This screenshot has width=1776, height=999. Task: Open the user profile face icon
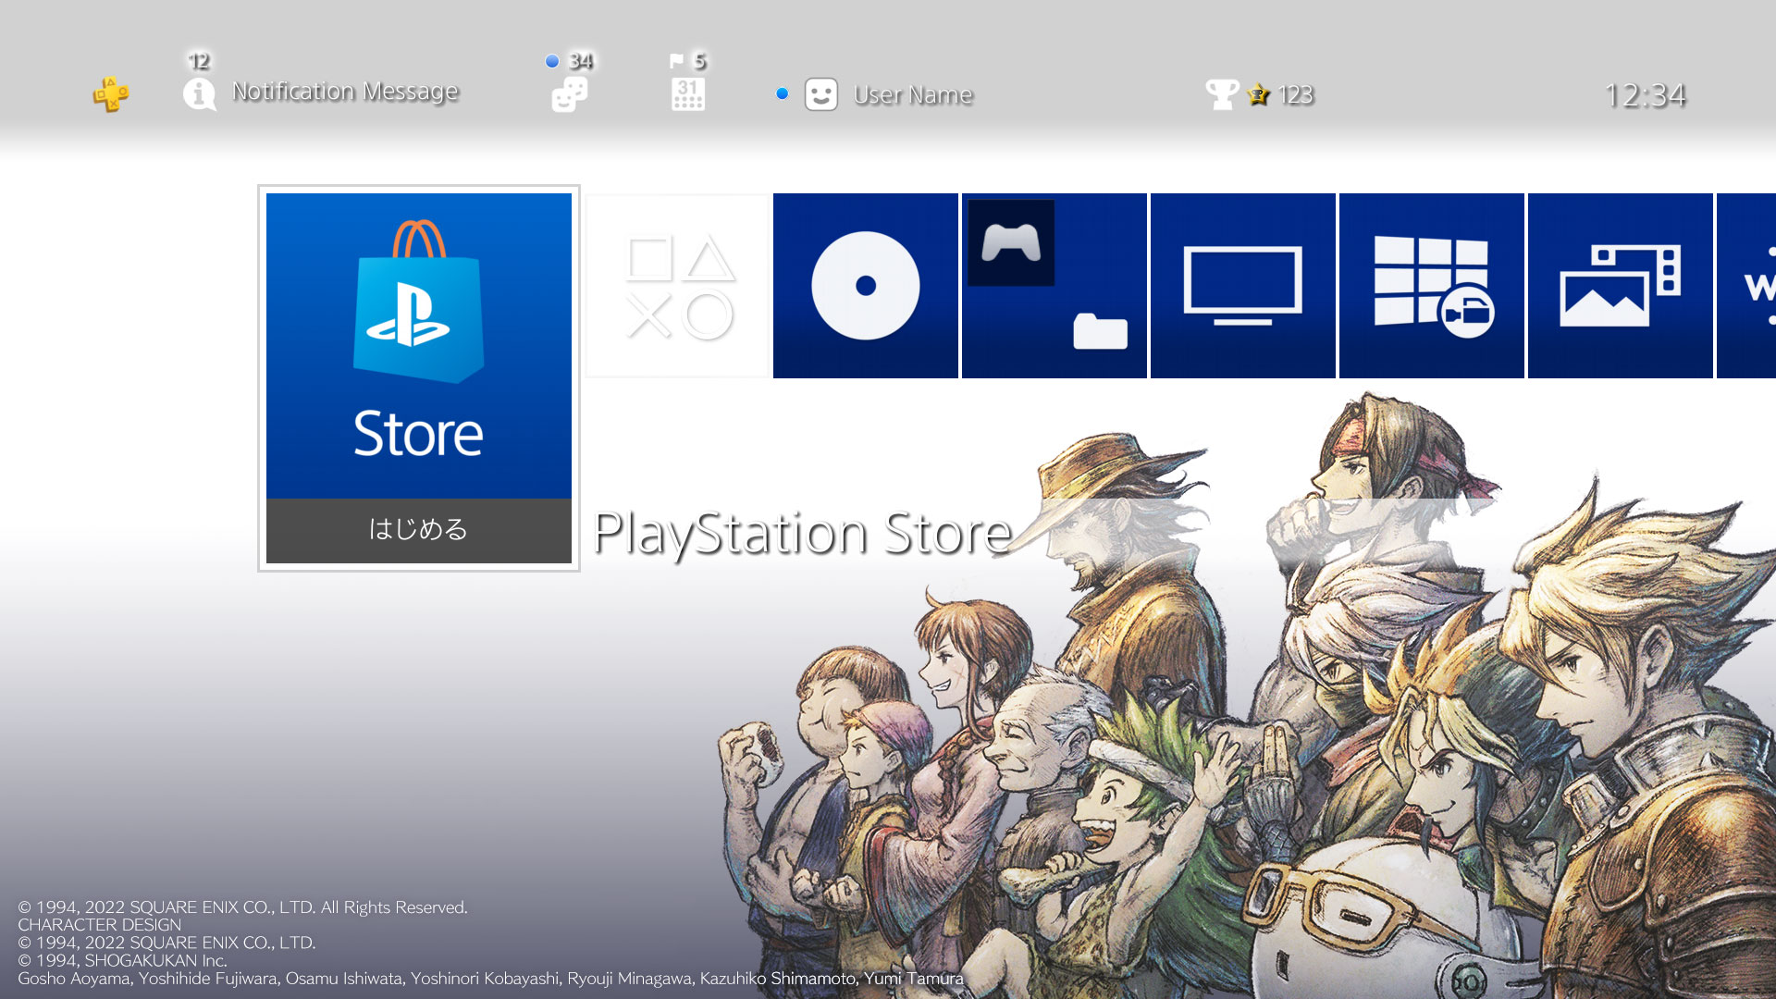pyautogui.click(x=820, y=94)
